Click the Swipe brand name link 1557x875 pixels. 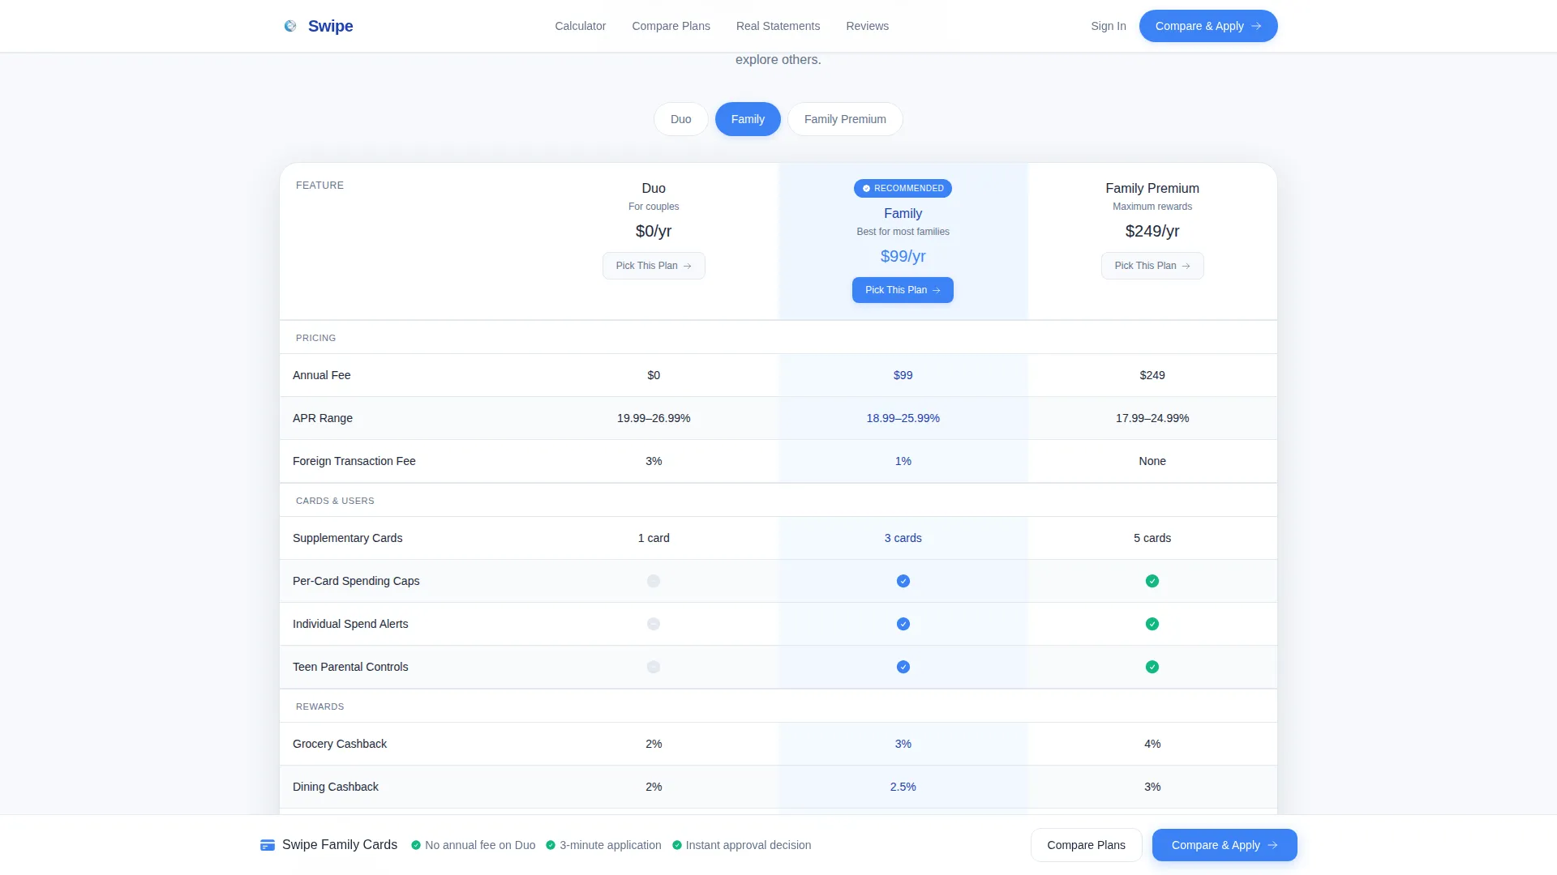[330, 26]
